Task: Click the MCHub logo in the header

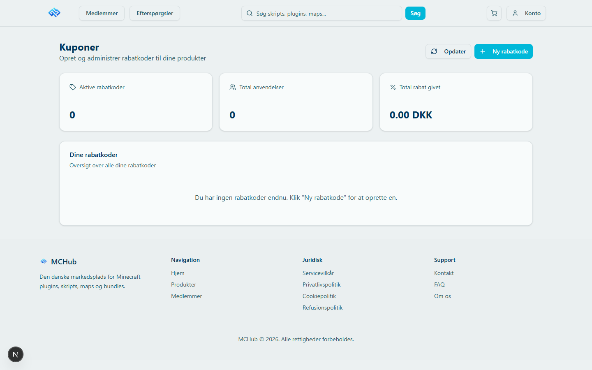Action: [54, 13]
